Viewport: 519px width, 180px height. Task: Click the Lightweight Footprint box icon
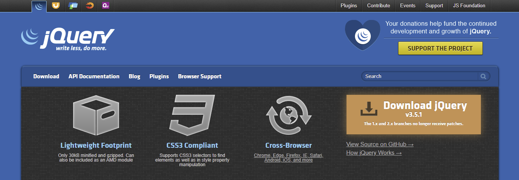pyautogui.click(x=94, y=114)
